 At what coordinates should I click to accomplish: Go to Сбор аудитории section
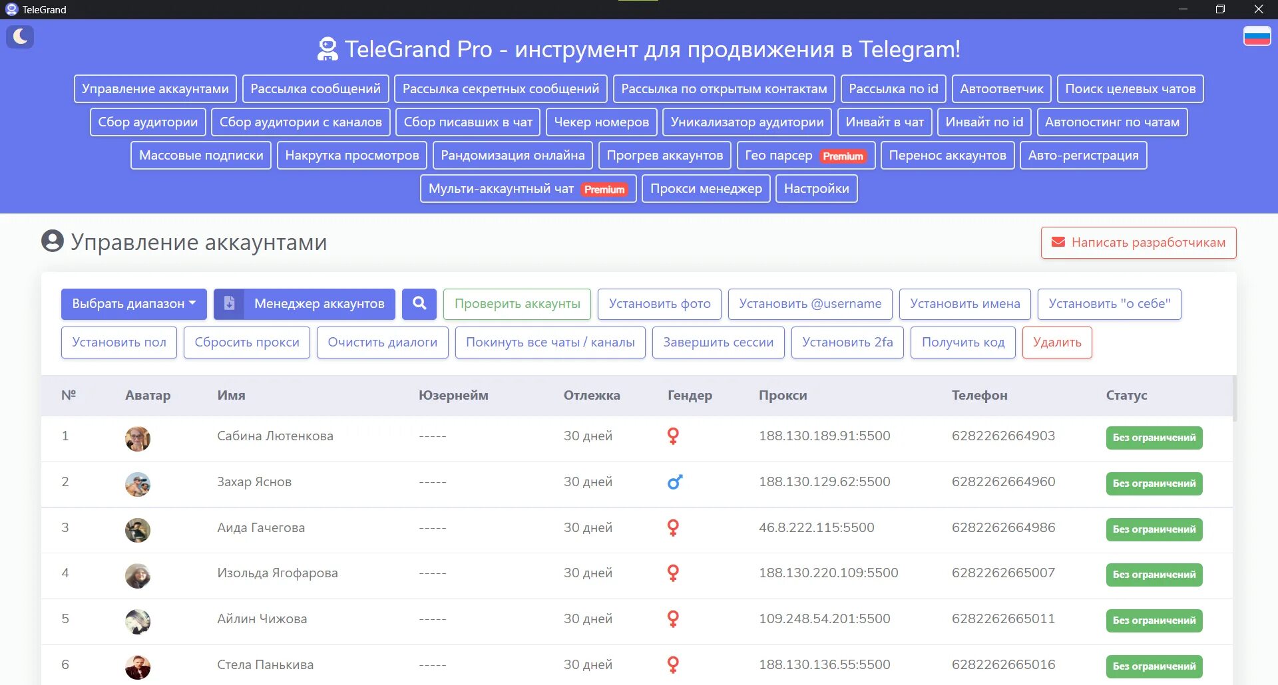coord(148,122)
